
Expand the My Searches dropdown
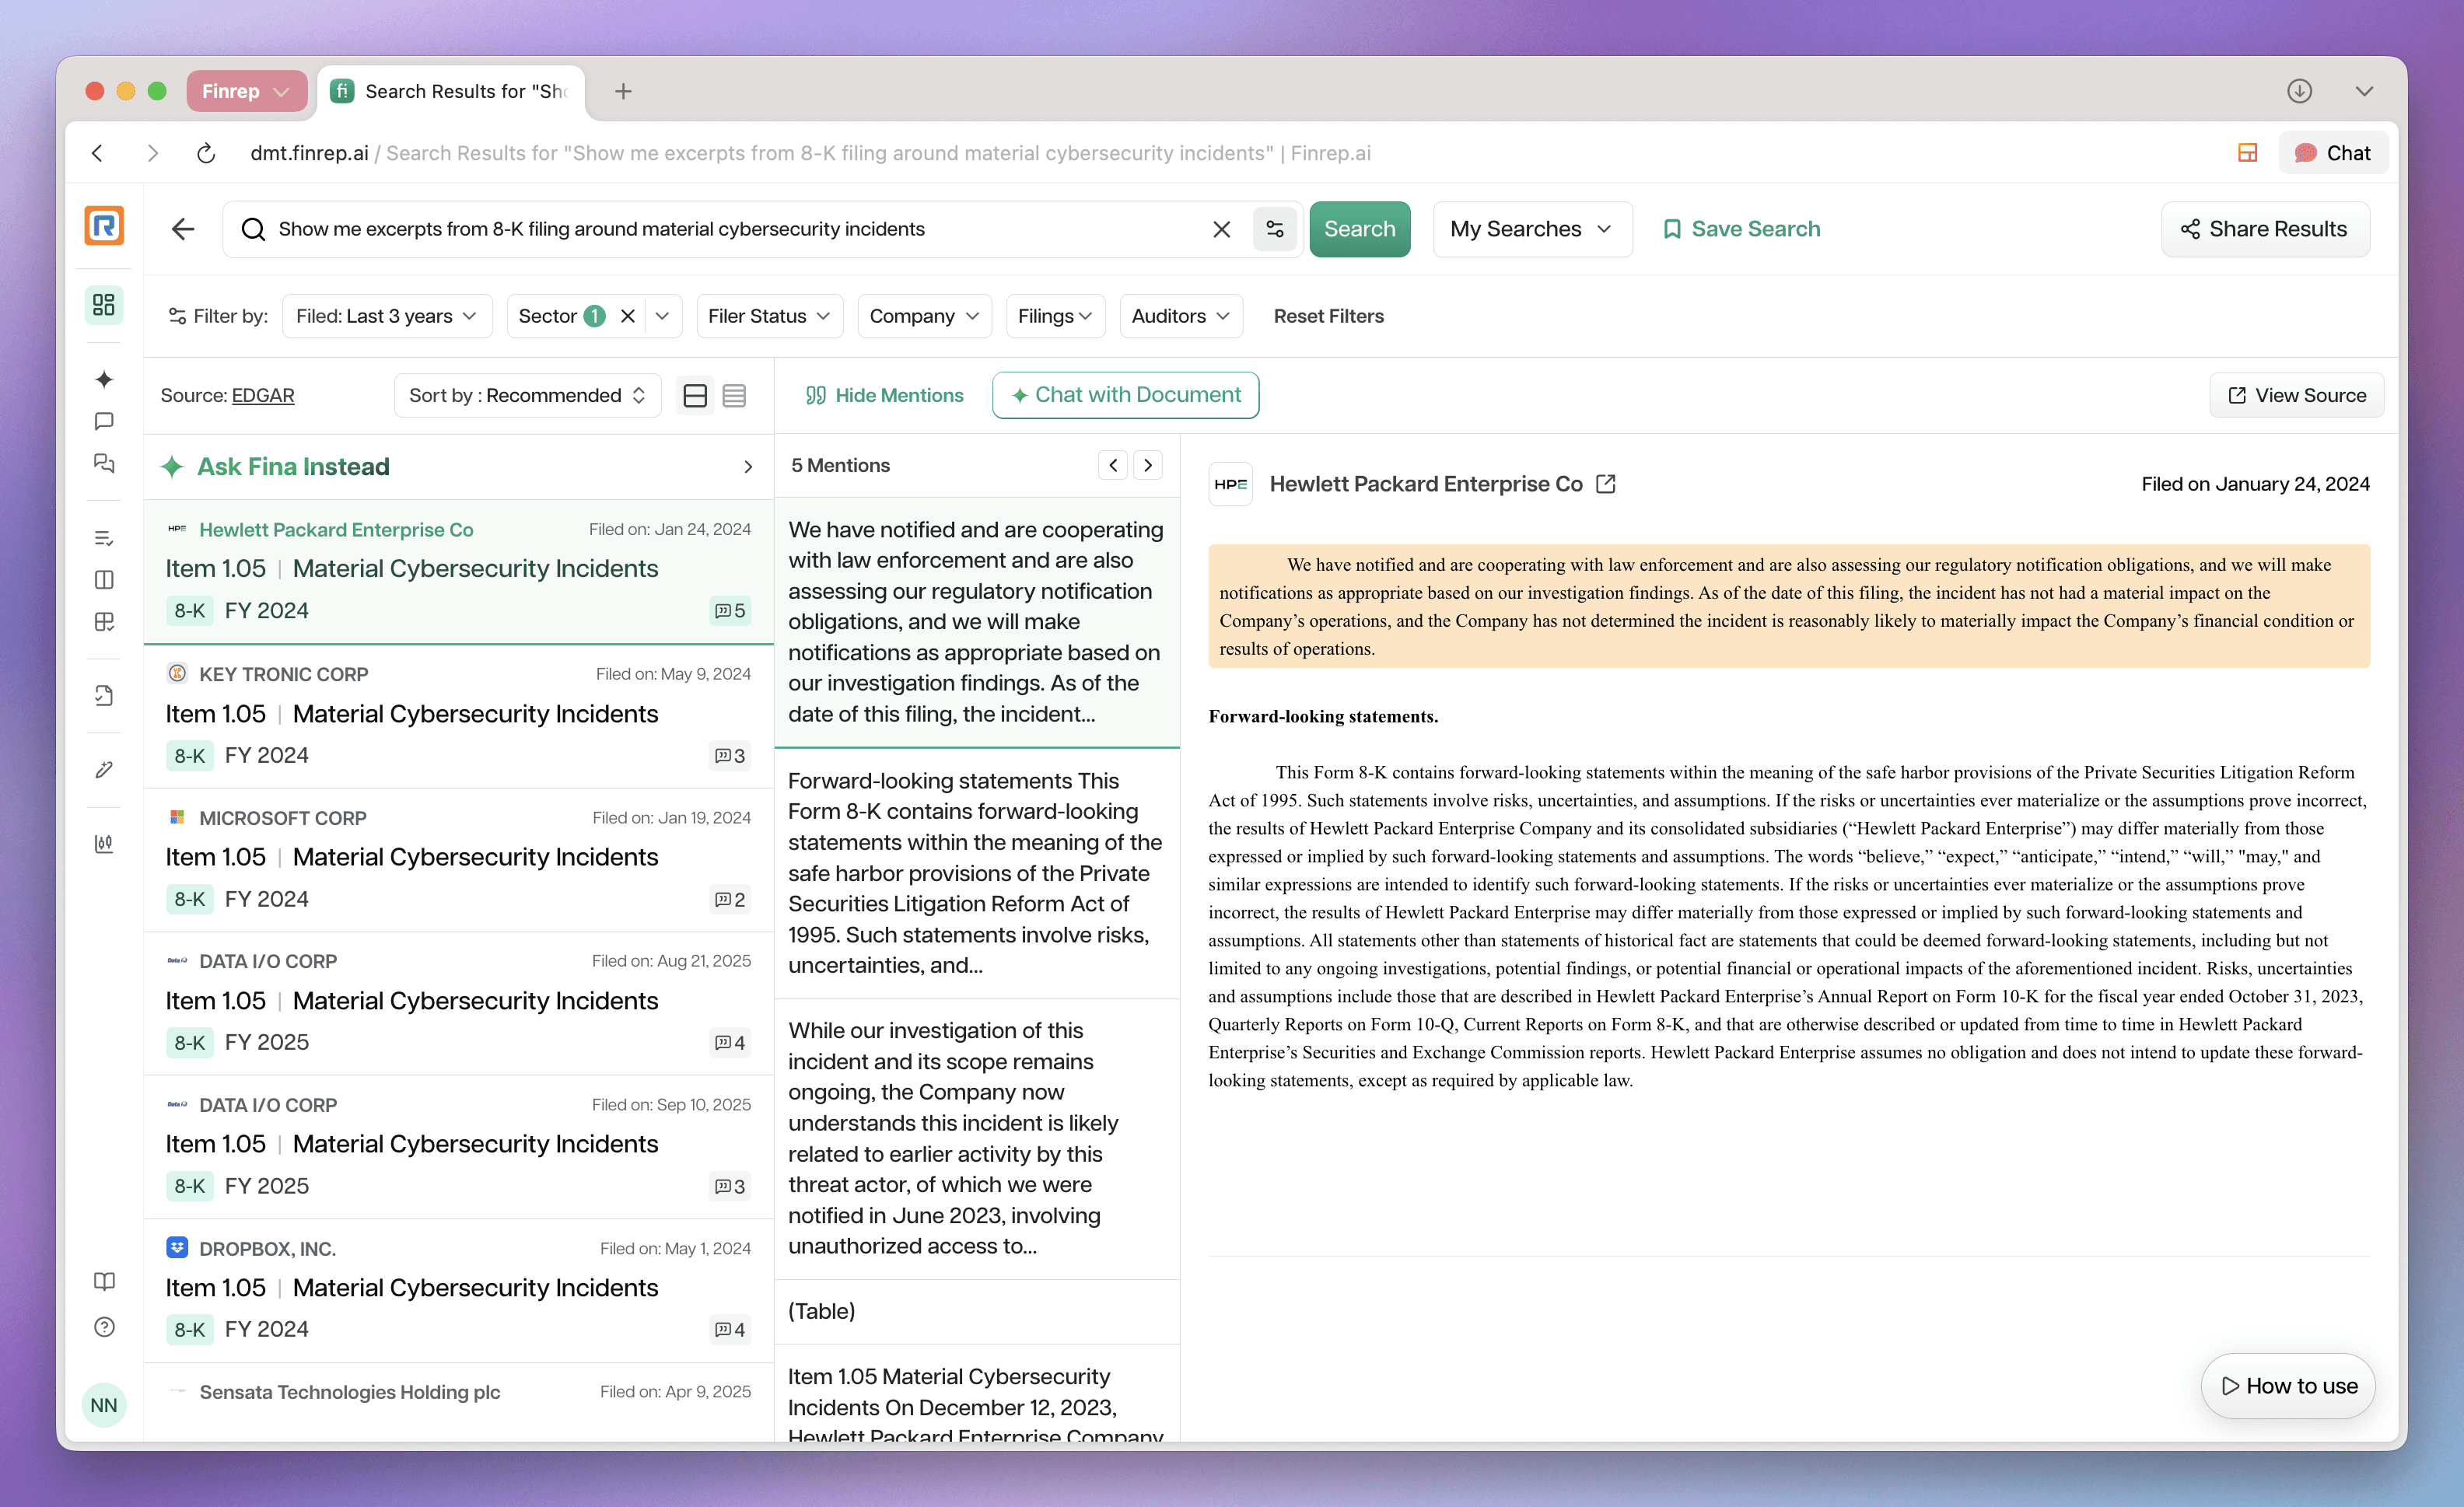[x=1531, y=229]
